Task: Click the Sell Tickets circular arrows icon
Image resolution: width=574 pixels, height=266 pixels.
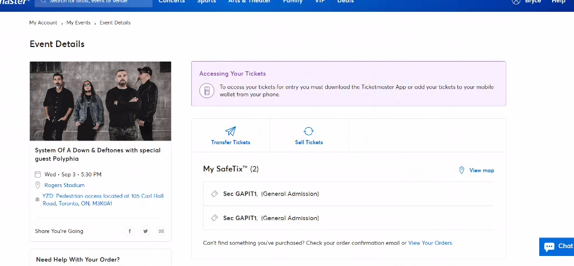Action: [309, 131]
